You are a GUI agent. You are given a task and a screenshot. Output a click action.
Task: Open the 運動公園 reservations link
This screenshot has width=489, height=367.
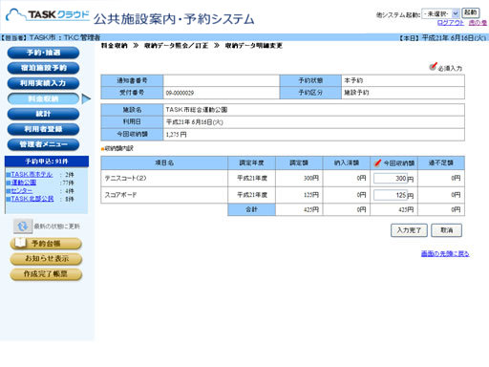[24, 183]
